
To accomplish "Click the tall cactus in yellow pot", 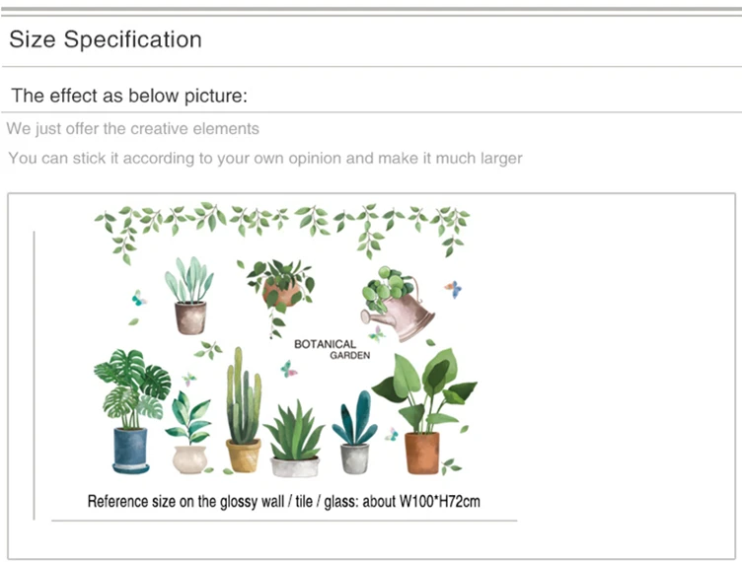I will pyautogui.click(x=244, y=409).
